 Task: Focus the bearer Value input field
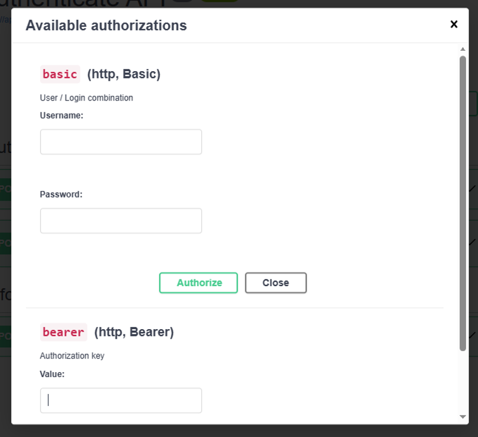pyautogui.click(x=121, y=400)
